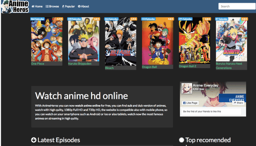
Task: Click the Anime Heros logo
Action: [15, 7]
